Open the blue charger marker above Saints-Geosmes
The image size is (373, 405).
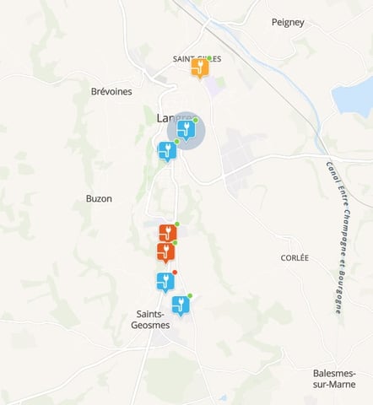[181, 305]
